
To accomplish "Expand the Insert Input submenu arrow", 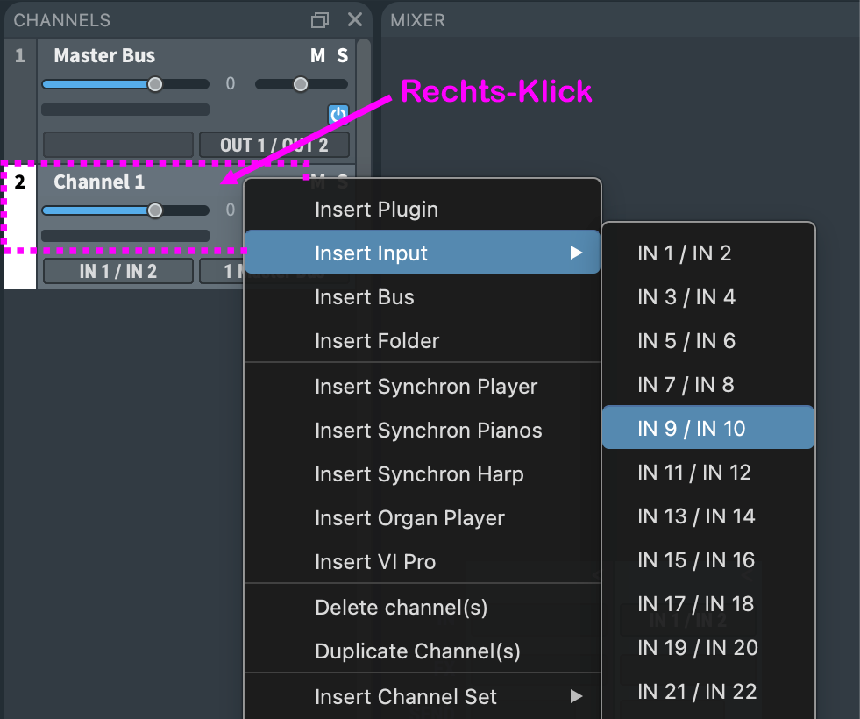I will pos(576,253).
